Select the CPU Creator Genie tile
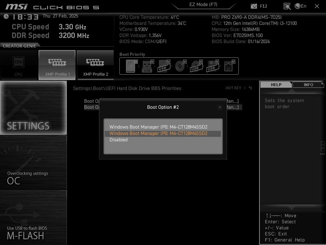This screenshot has width=326, height=245. 19,65
